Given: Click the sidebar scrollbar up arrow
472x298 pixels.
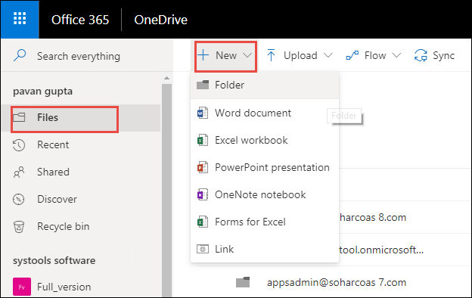Looking at the screenshot, I should click(166, 78).
